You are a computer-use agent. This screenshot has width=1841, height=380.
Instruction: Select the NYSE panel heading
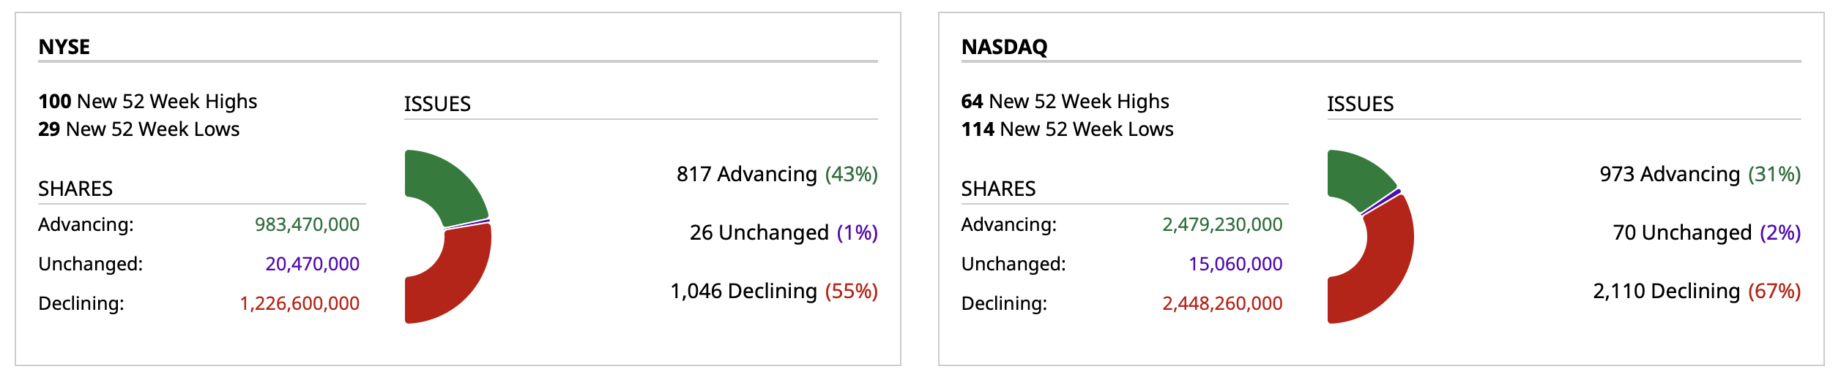[x=64, y=47]
